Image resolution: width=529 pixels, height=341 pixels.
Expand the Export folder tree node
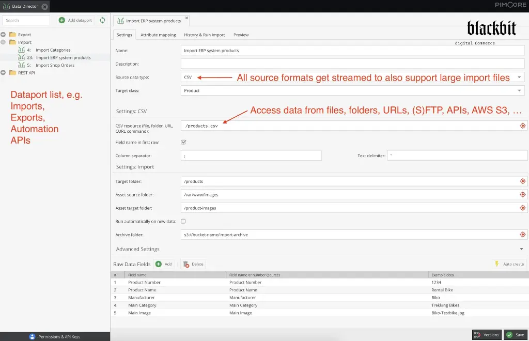point(3,35)
